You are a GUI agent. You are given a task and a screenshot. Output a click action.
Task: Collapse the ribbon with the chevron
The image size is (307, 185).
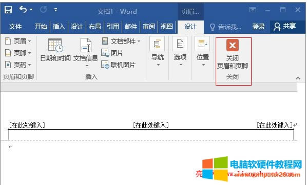coord(298,78)
